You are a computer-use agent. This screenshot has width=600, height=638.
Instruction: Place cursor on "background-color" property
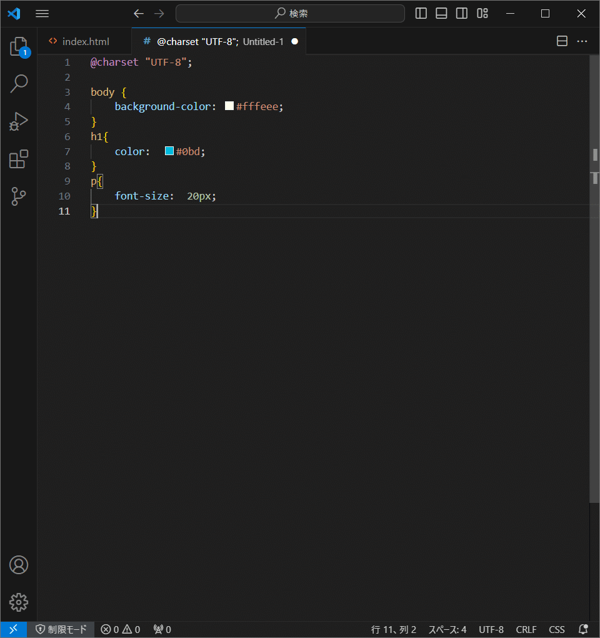click(162, 106)
